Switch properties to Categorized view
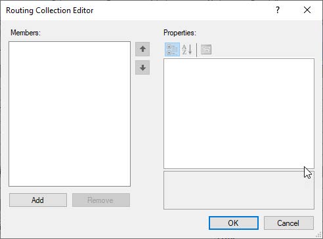323x239 pixels. (172, 50)
